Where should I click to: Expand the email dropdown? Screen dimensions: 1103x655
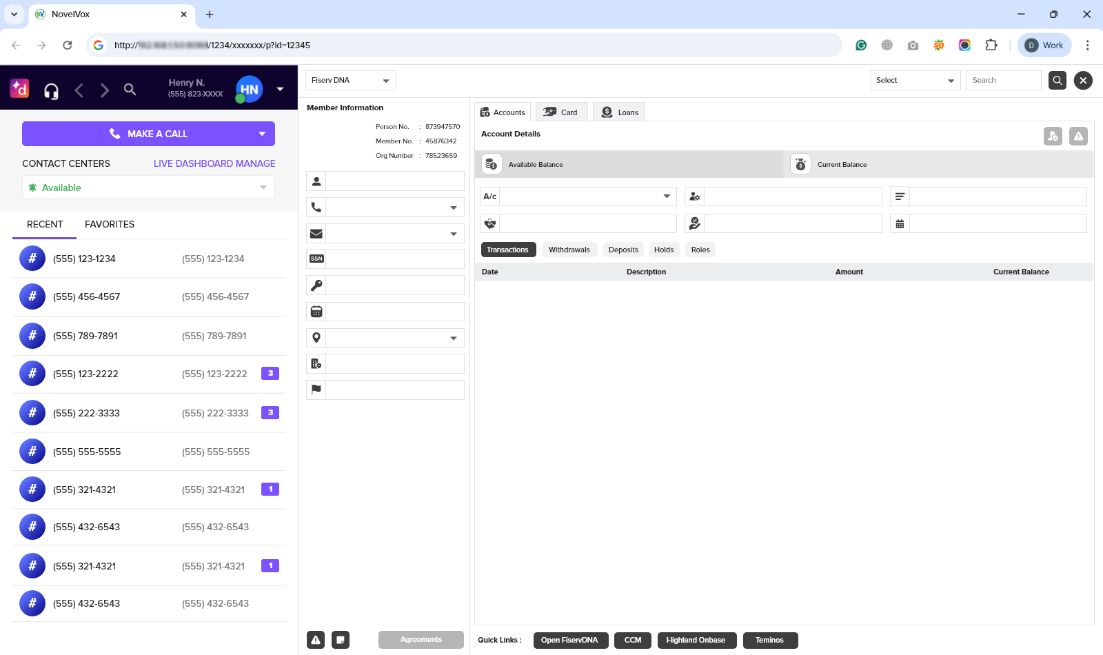[x=454, y=234]
